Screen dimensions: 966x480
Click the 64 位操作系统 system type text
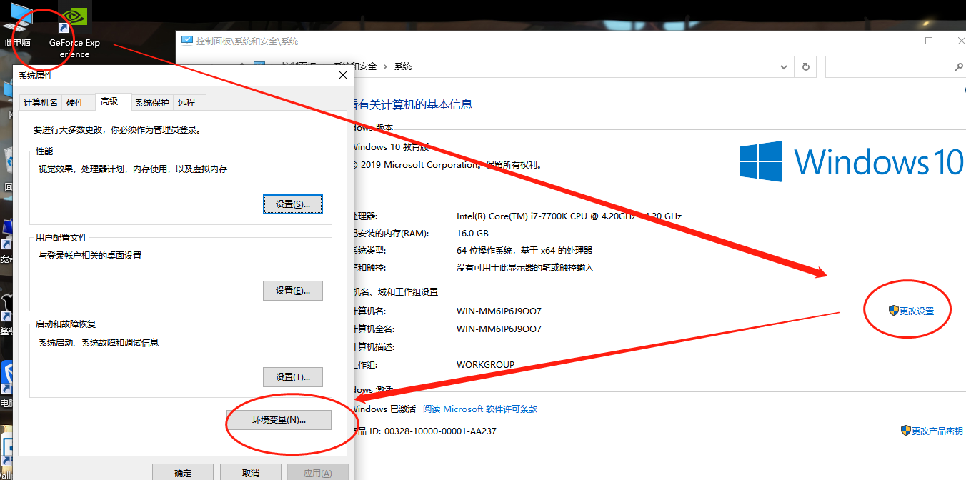click(x=524, y=251)
